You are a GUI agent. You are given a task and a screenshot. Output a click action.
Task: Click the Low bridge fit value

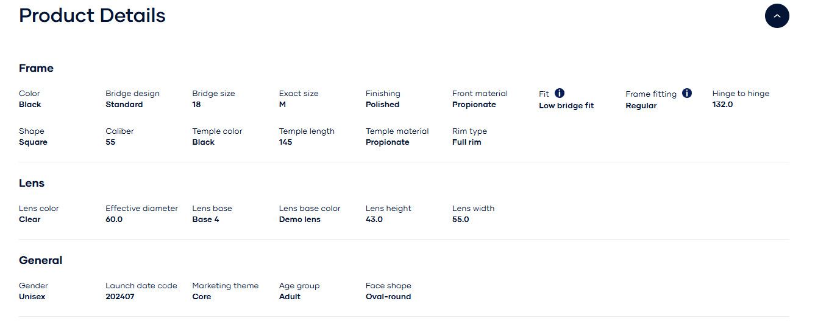(x=566, y=106)
